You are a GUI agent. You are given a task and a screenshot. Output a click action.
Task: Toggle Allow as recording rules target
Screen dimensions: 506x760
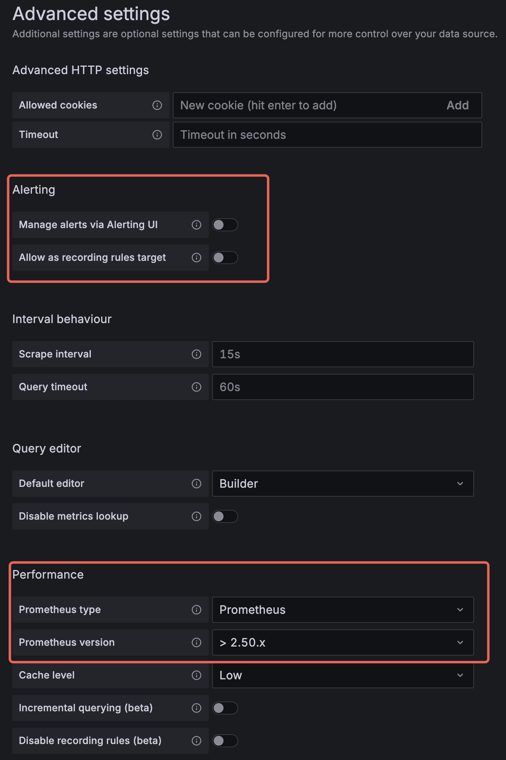[x=225, y=258]
